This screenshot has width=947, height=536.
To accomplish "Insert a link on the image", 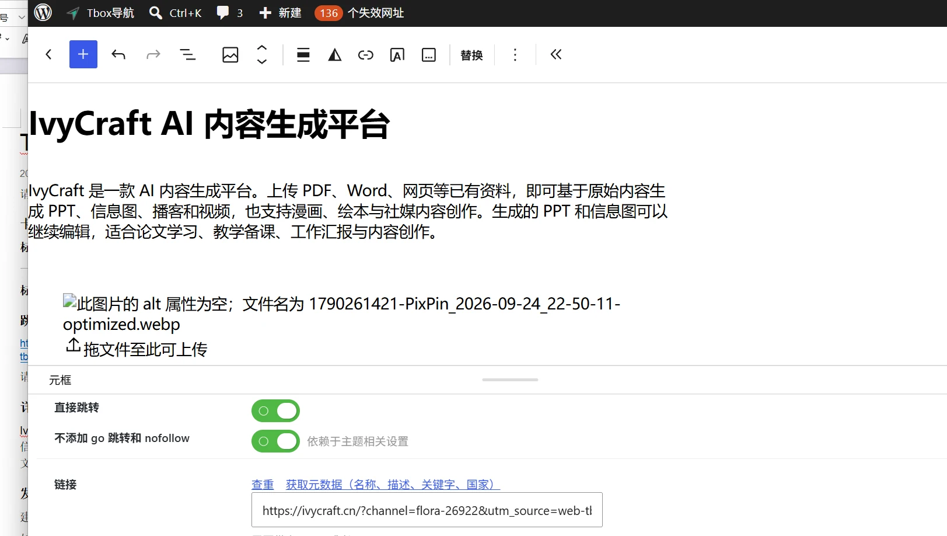I will (366, 55).
